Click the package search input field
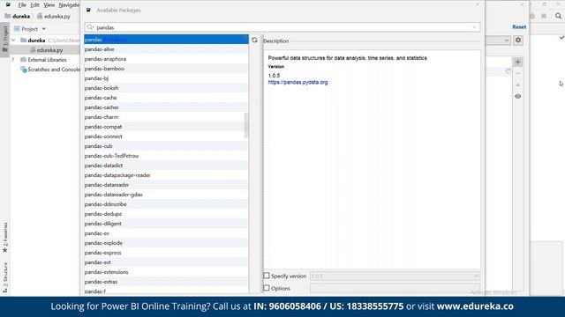 [x=282, y=27]
